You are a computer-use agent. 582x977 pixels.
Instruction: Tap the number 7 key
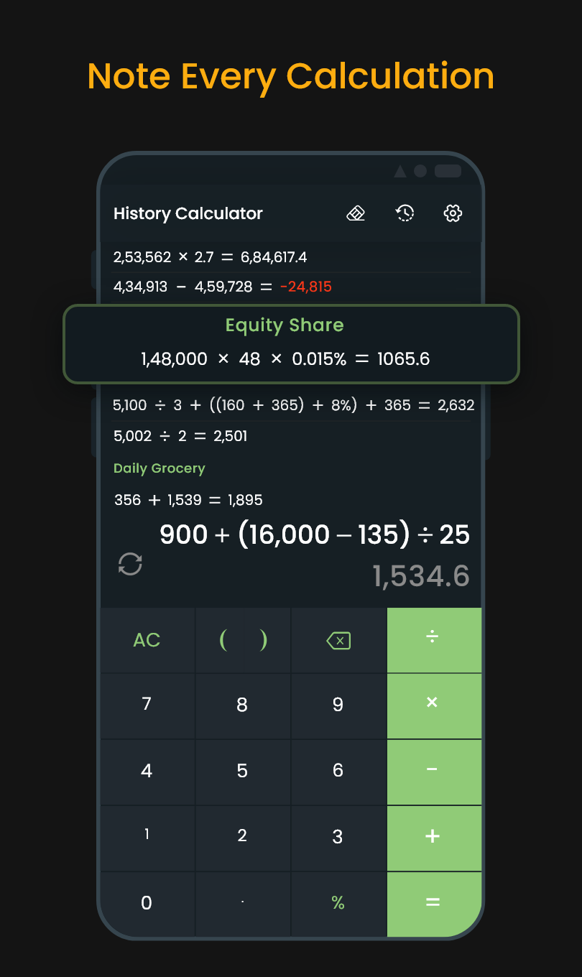(147, 706)
